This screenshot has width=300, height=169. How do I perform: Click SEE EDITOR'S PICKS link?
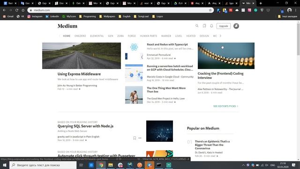(225, 106)
